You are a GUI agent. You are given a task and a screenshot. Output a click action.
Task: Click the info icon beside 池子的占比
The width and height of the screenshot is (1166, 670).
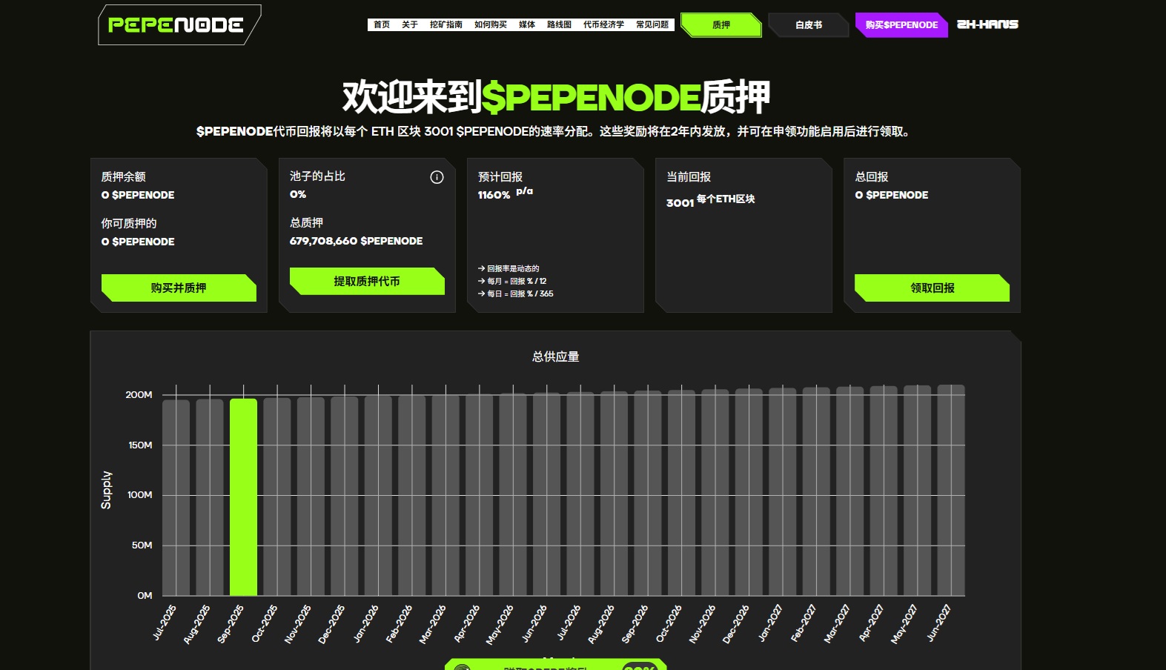[x=437, y=177]
